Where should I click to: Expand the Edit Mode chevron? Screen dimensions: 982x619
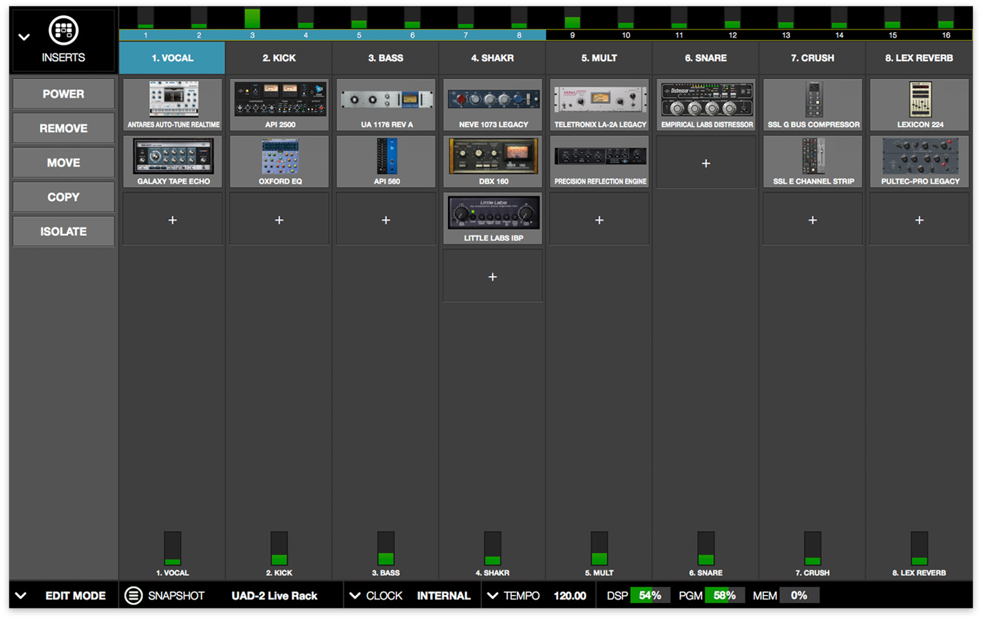(21, 596)
